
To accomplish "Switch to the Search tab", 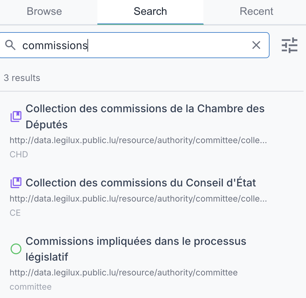I will click(x=150, y=11).
